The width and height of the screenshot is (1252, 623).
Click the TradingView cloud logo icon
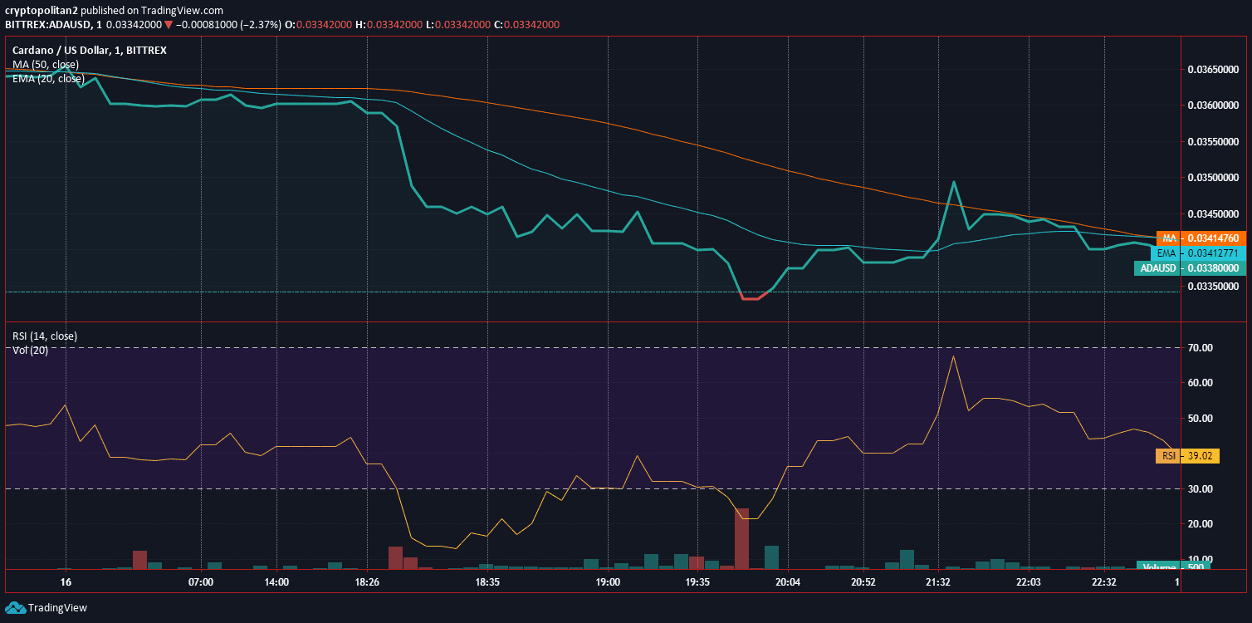(15, 608)
